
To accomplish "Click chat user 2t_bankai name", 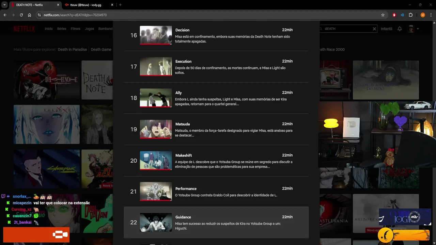I will click(x=22, y=222).
